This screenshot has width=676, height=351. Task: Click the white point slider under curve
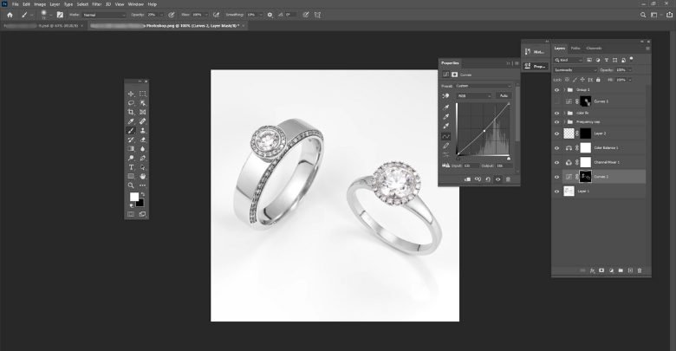[x=509, y=159]
